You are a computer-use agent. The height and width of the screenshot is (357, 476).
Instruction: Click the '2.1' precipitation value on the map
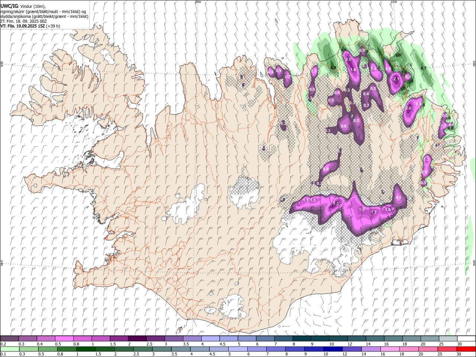[396, 79]
